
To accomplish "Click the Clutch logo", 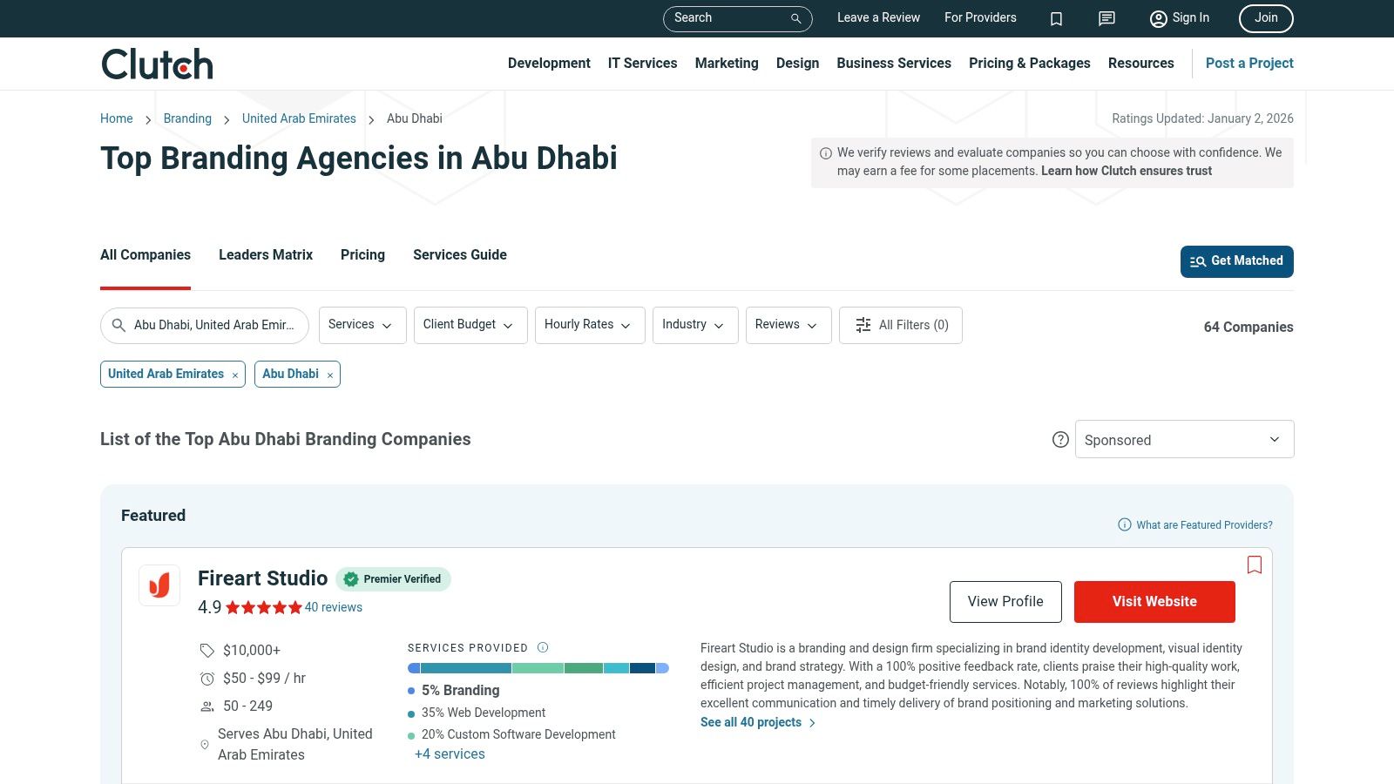I will pos(156,63).
